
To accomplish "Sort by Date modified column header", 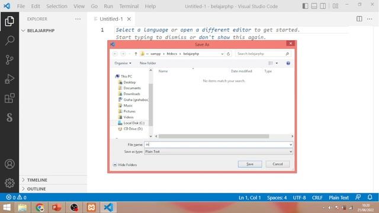I will [x=242, y=71].
